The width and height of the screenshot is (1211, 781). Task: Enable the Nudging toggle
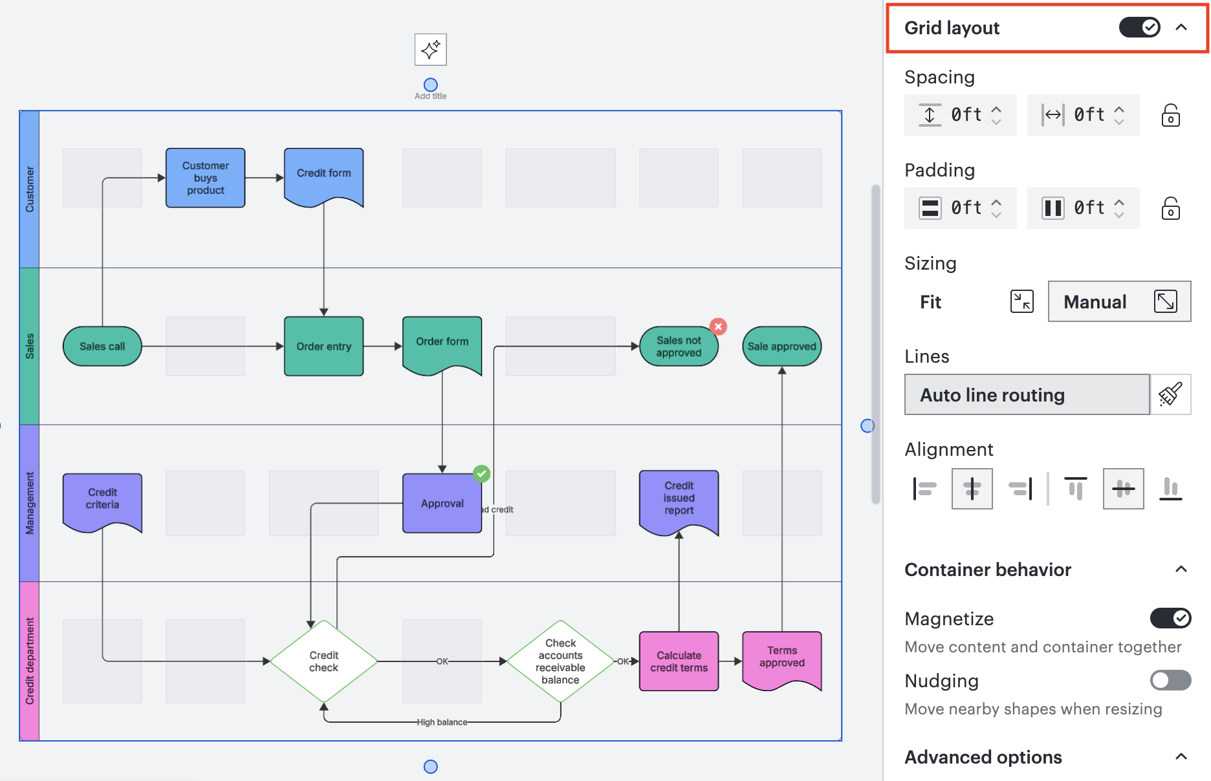tap(1170, 680)
